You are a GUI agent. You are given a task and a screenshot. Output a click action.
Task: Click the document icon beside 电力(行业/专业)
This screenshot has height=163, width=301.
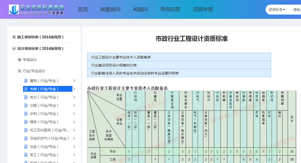coord(26,97)
